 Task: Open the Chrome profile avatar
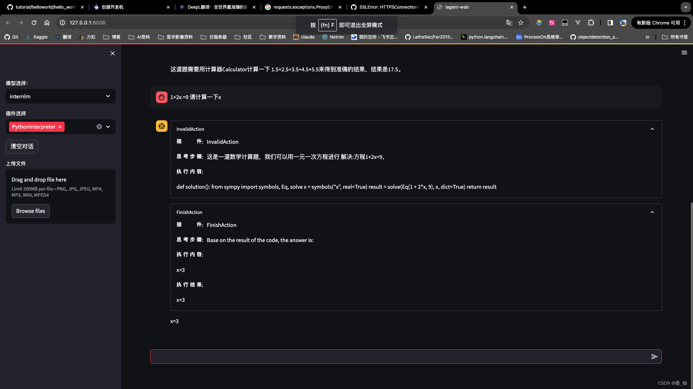tap(623, 23)
